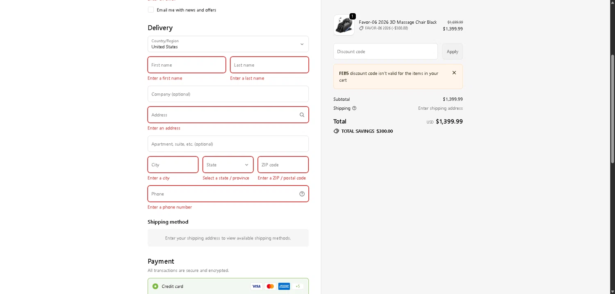Click the Delivery section heading
The width and height of the screenshot is (615, 294).
[x=160, y=28]
